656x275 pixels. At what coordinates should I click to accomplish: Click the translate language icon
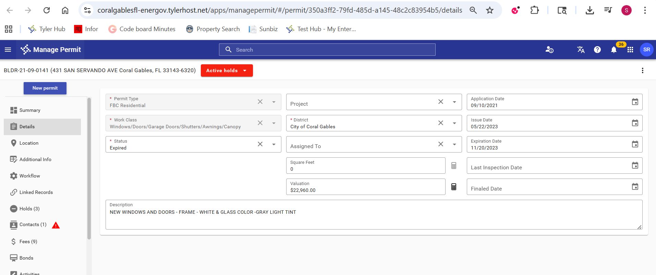(x=581, y=50)
